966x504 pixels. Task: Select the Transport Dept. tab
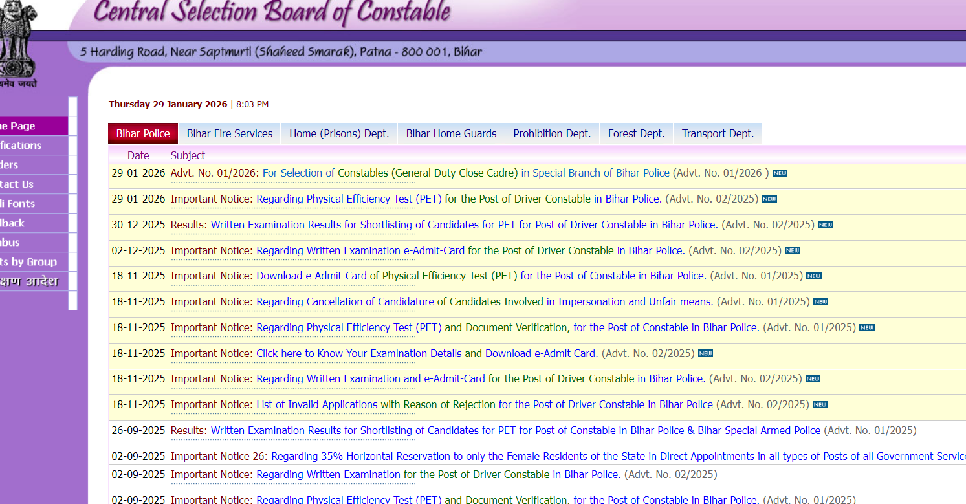pos(718,133)
